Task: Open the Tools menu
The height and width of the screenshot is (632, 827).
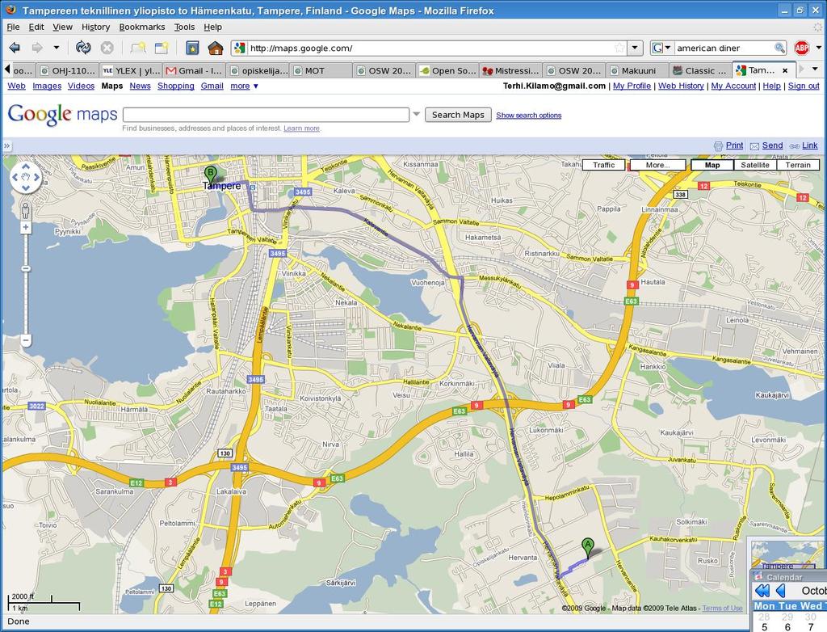Action: tap(185, 27)
